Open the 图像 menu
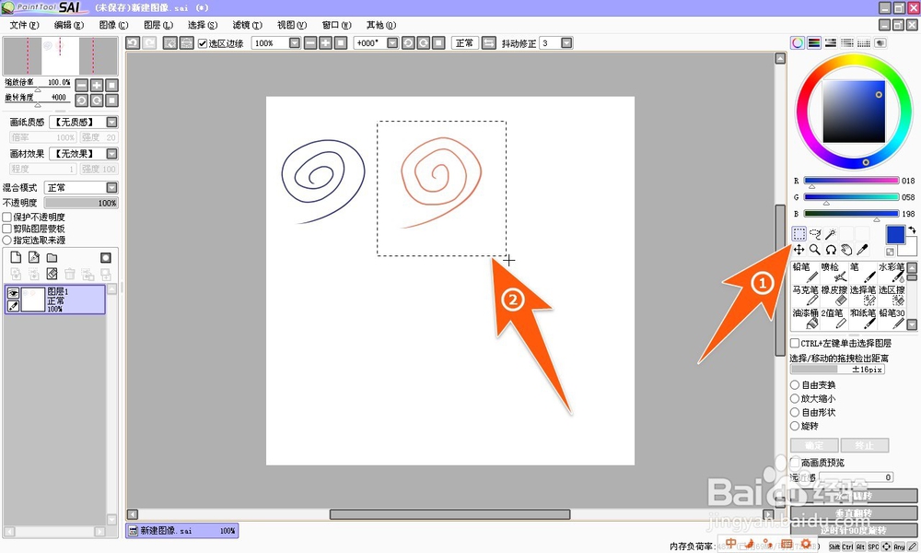This screenshot has height=553, width=921. click(113, 25)
